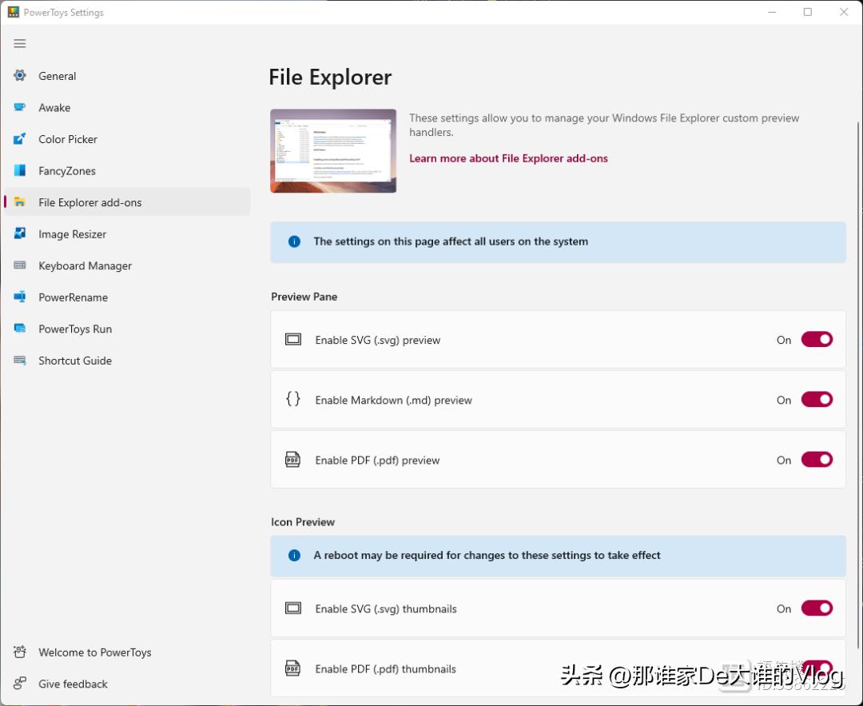
Task: Click the File Explorer preview thumbnail image
Action: tap(332, 150)
